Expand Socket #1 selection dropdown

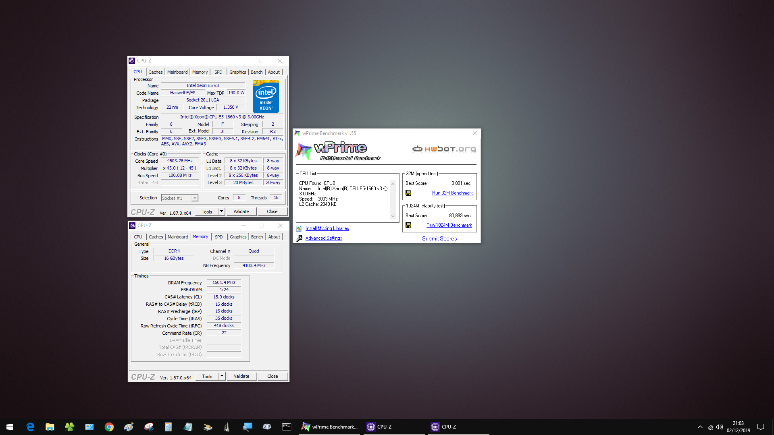(195, 198)
